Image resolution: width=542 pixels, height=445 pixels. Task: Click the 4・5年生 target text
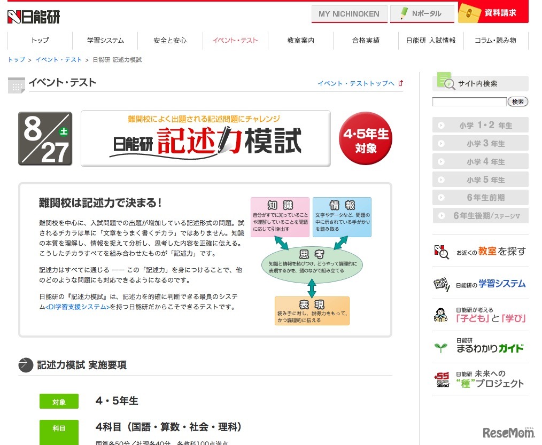(117, 401)
